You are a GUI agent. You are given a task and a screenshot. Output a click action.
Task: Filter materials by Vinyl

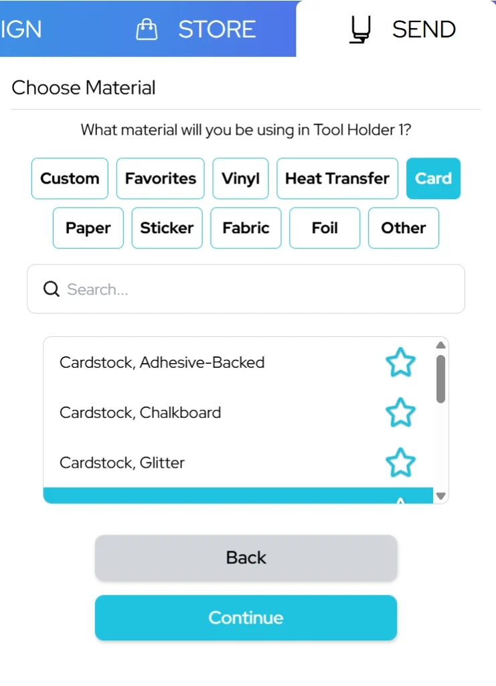241,179
